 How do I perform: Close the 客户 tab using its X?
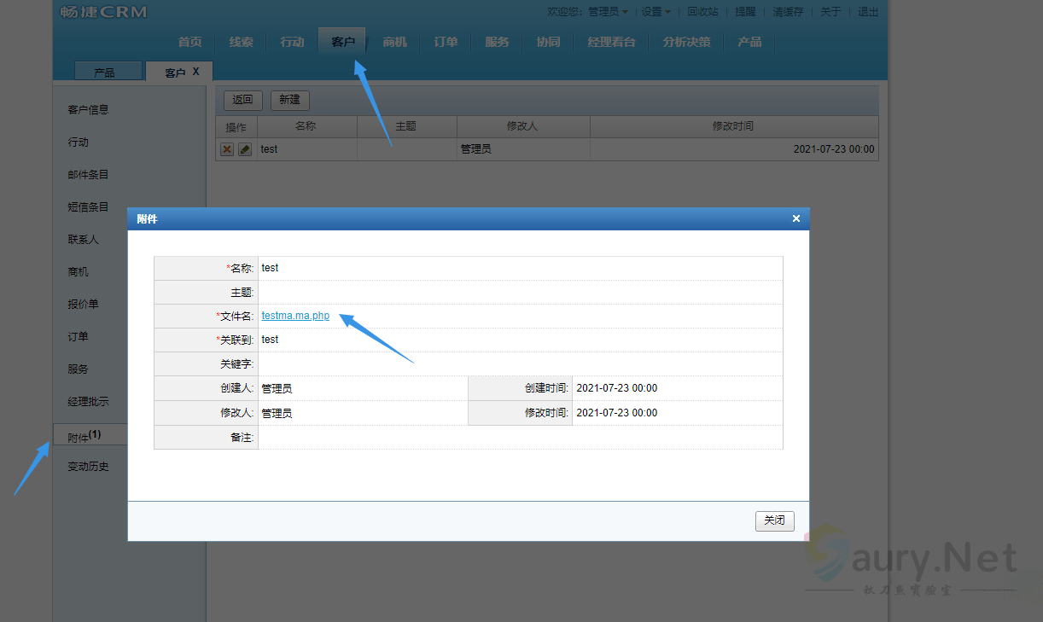(195, 72)
